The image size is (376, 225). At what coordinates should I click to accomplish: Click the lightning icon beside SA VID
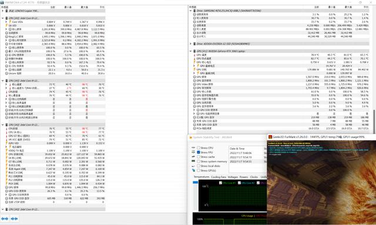(6, 25)
